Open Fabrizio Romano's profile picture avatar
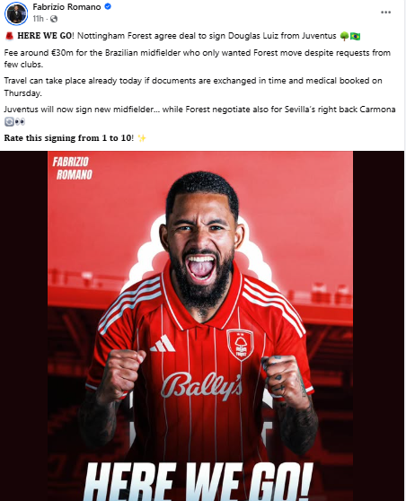The image size is (406, 501). pyautogui.click(x=16, y=13)
